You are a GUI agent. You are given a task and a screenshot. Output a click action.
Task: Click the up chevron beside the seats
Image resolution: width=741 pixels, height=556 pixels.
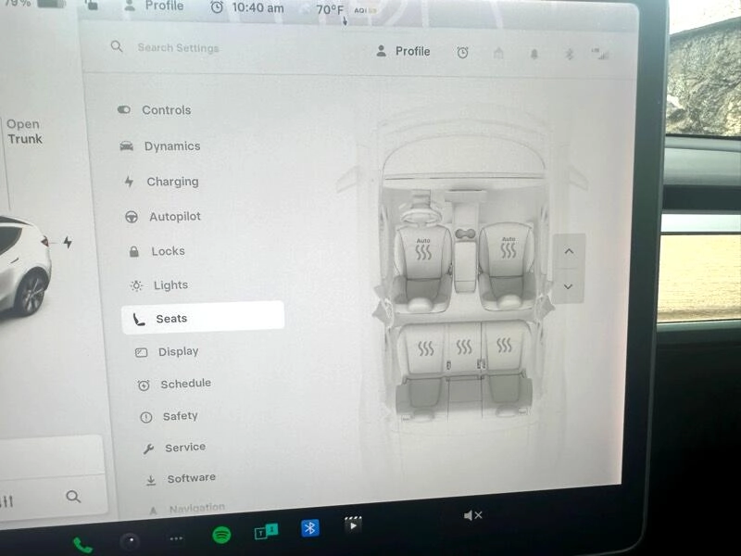(569, 251)
